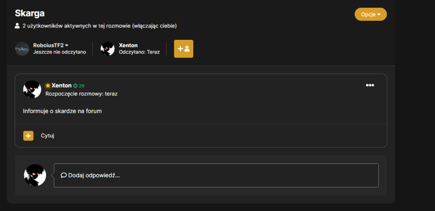The image size is (435, 211).
Task: Open the three-dots post options menu
Action: pyautogui.click(x=370, y=85)
